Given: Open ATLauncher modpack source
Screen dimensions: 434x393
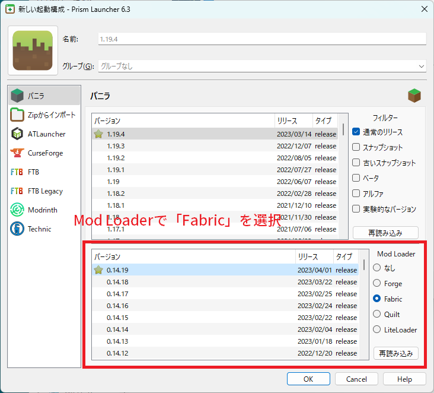Looking at the screenshot, I should click(x=44, y=134).
